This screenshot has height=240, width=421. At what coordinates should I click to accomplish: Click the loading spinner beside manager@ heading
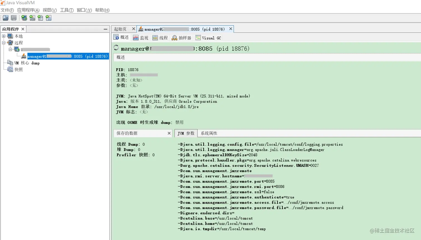116,48
